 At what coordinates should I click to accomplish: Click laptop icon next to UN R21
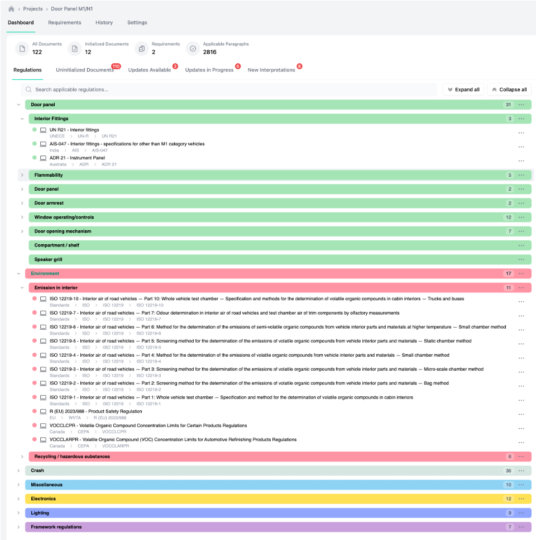tap(43, 130)
